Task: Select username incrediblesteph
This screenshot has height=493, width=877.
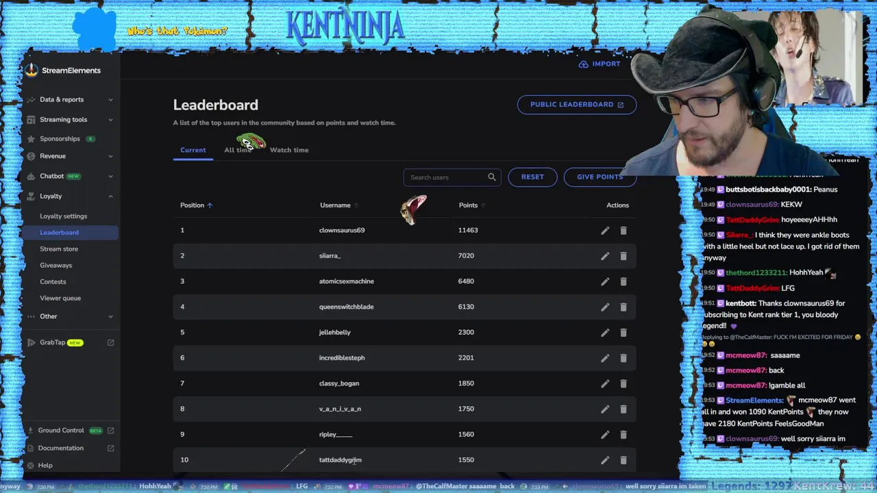Action: [342, 358]
